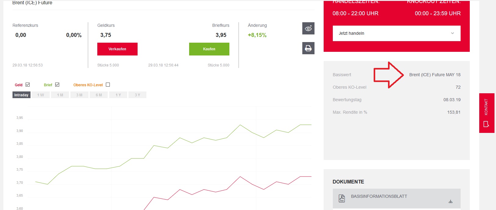Screen dimensions: 496x210
Task: Switch chart to 3 Y range
Action: click(x=138, y=95)
